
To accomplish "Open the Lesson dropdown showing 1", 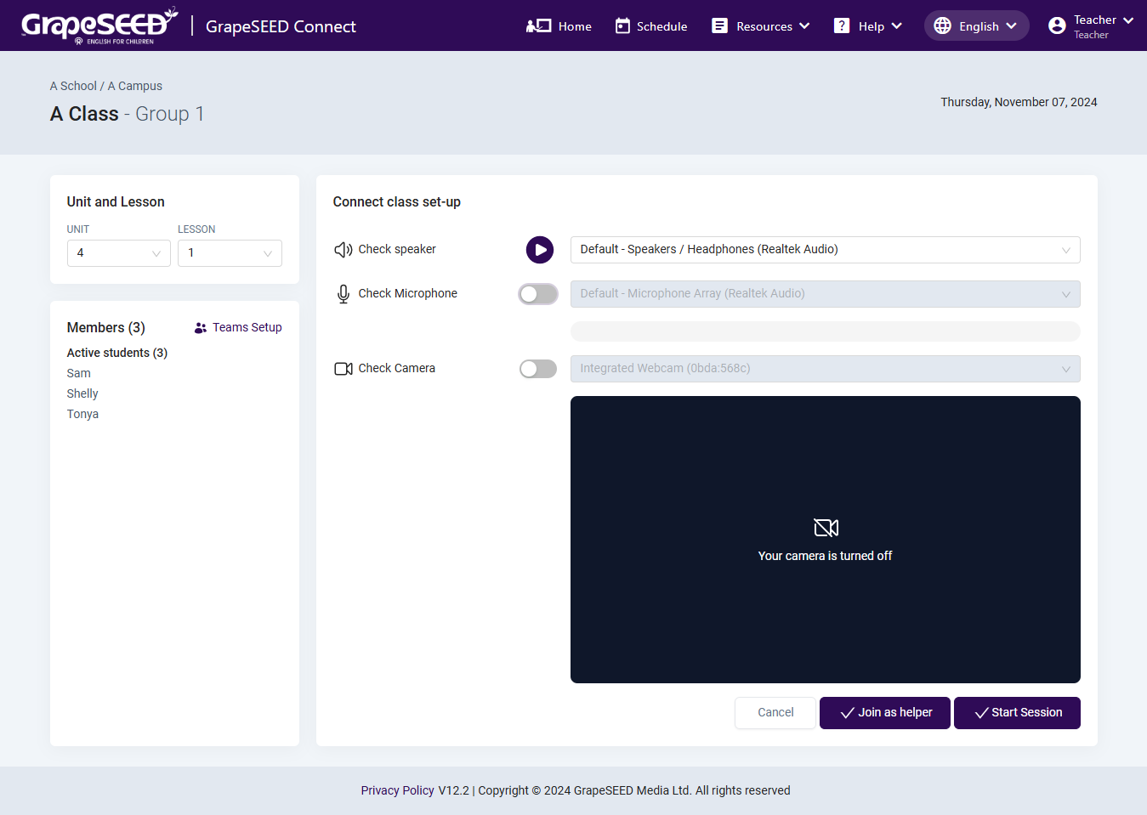I will point(230,253).
